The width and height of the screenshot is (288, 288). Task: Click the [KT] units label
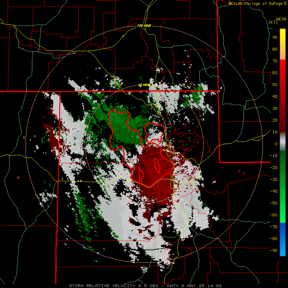(x=273, y=22)
